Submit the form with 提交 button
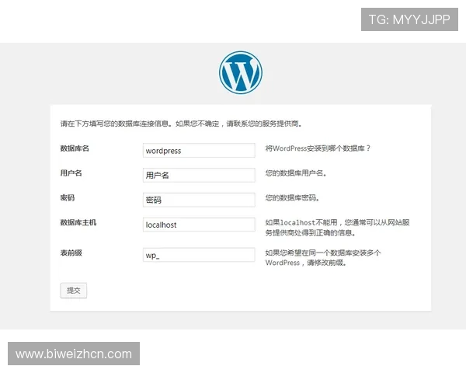Screen dimensions: 466x373 click(74, 291)
